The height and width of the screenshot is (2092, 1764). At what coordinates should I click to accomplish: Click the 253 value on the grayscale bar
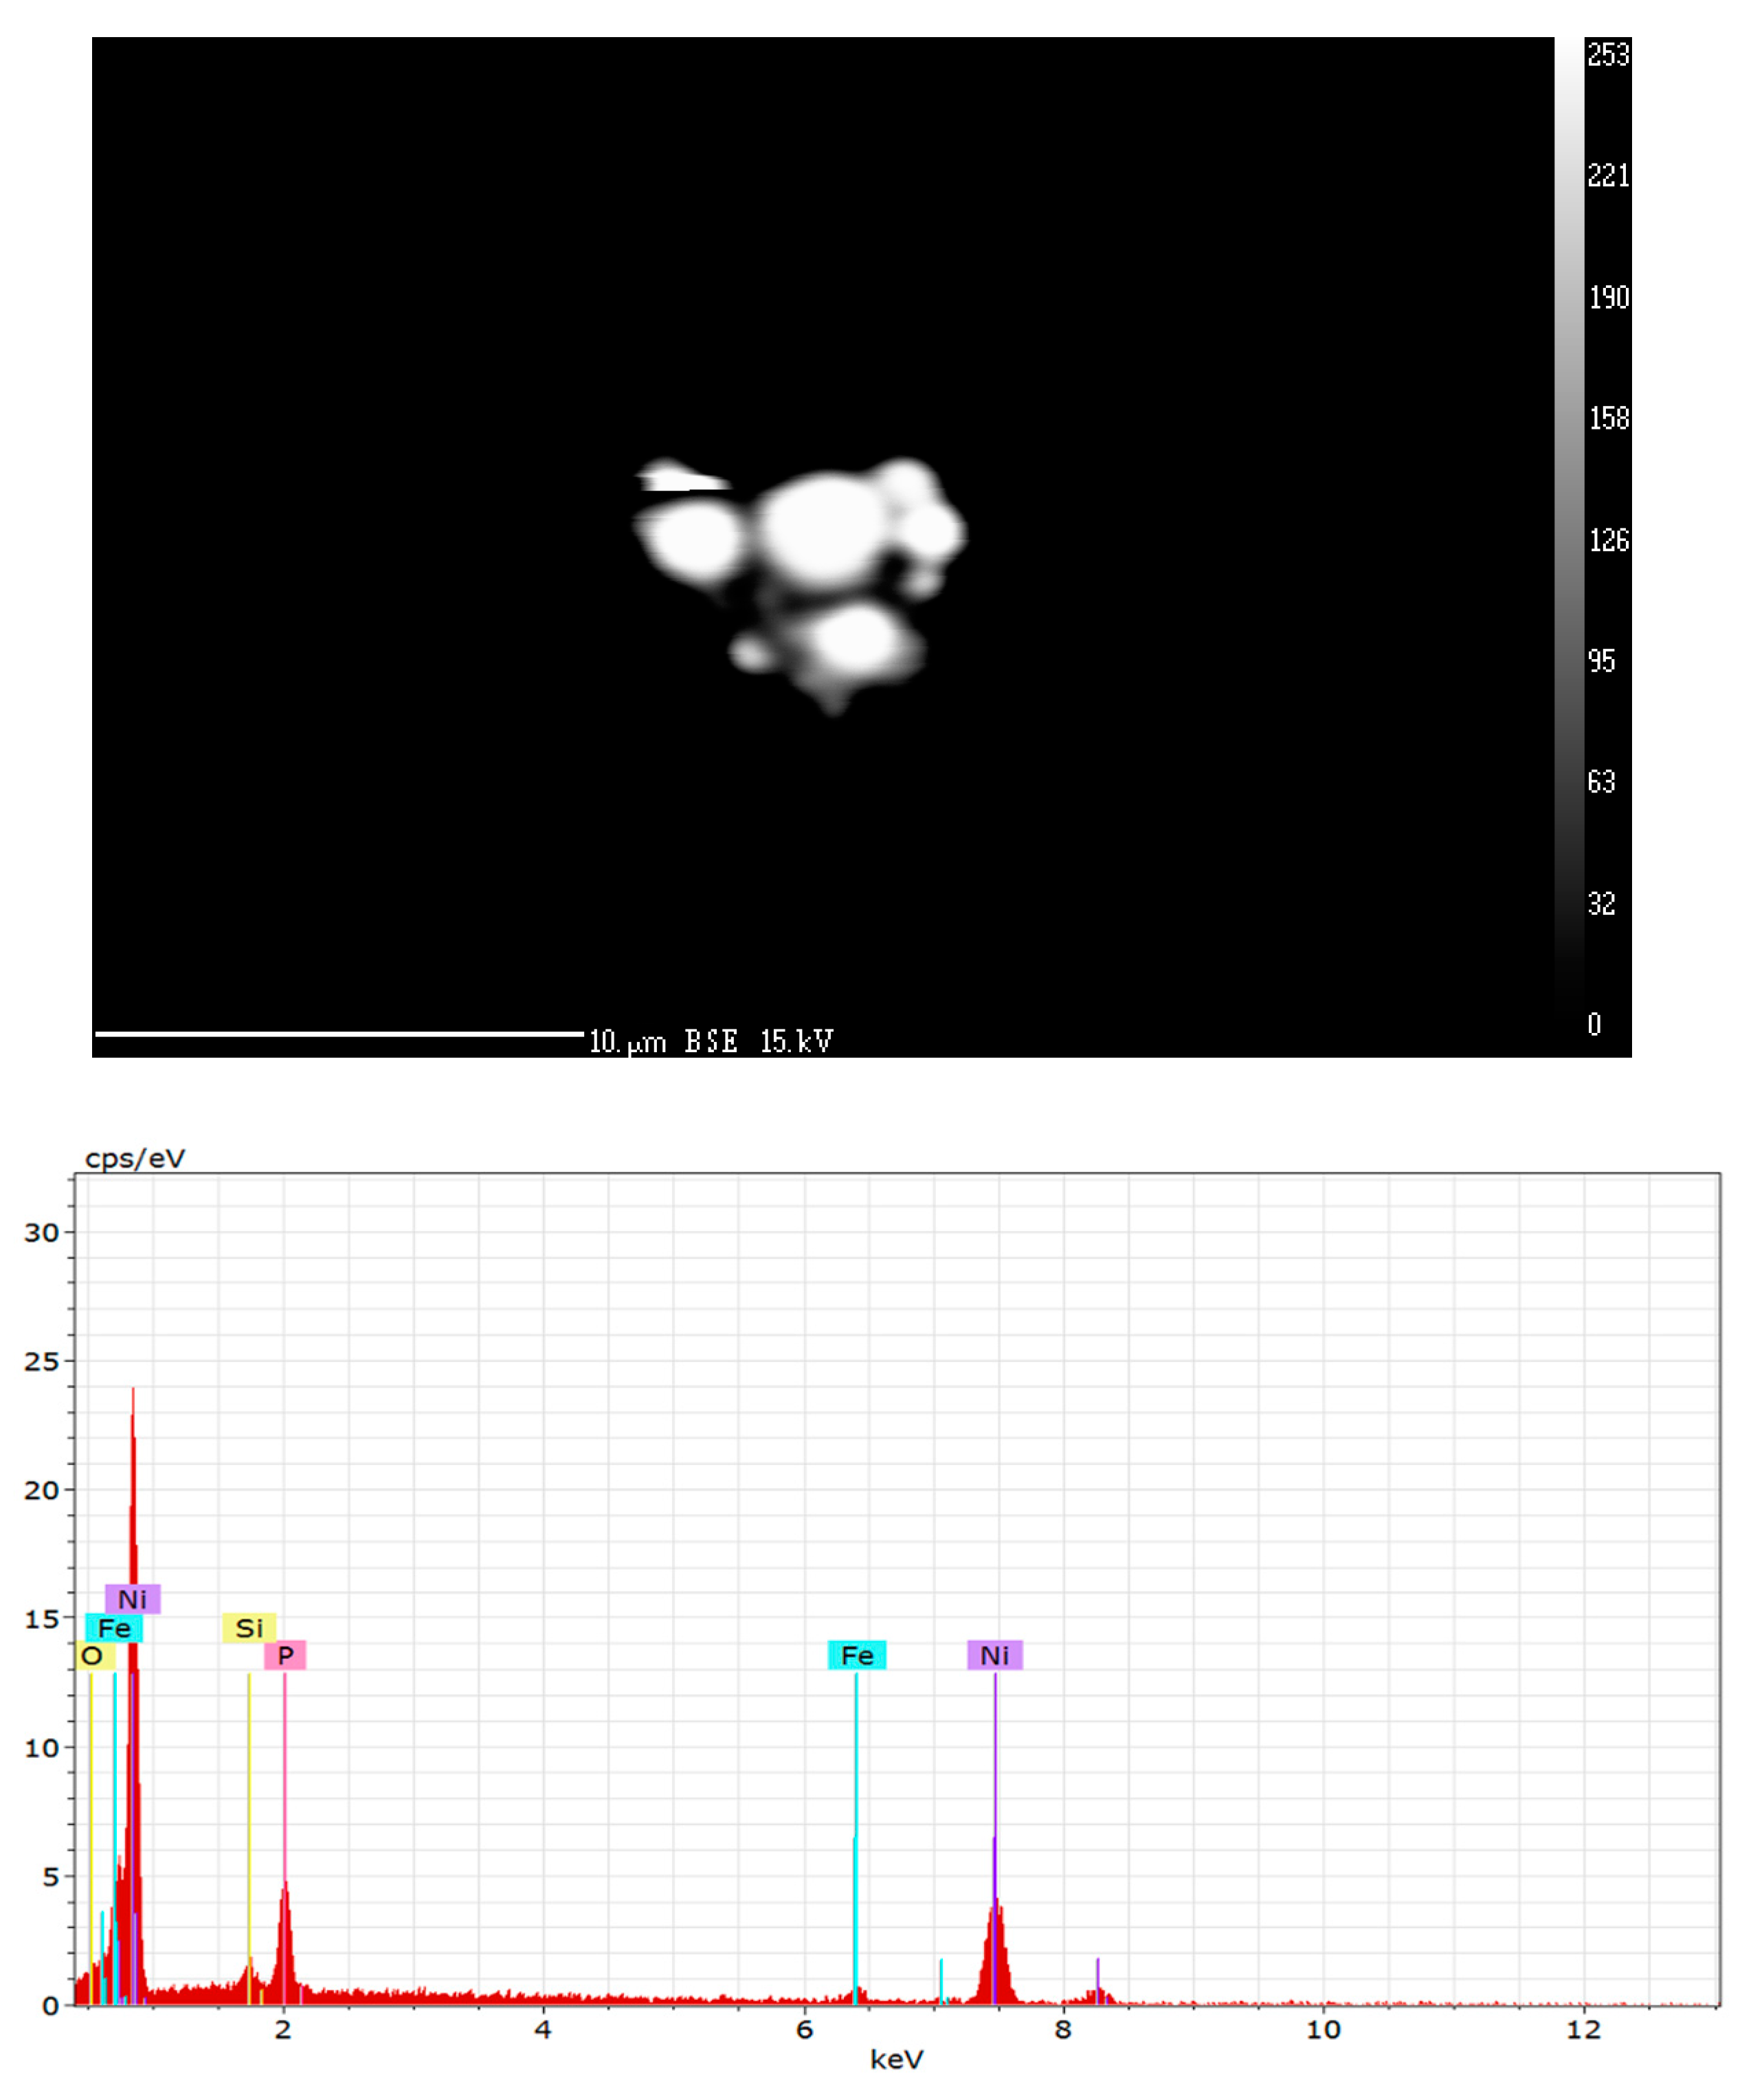point(1608,55)
